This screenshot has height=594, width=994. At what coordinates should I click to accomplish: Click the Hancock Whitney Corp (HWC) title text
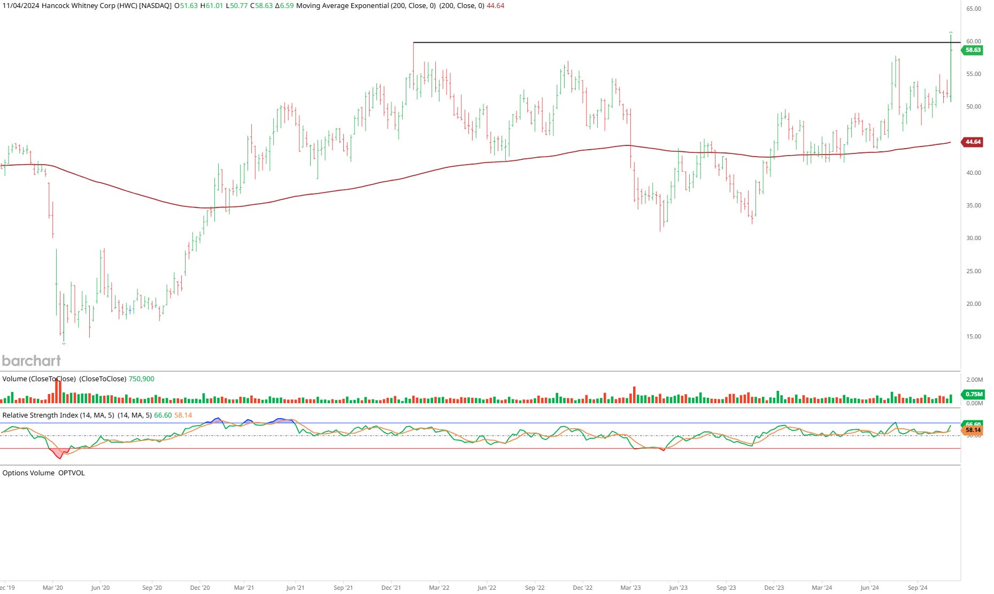(89, 6)
